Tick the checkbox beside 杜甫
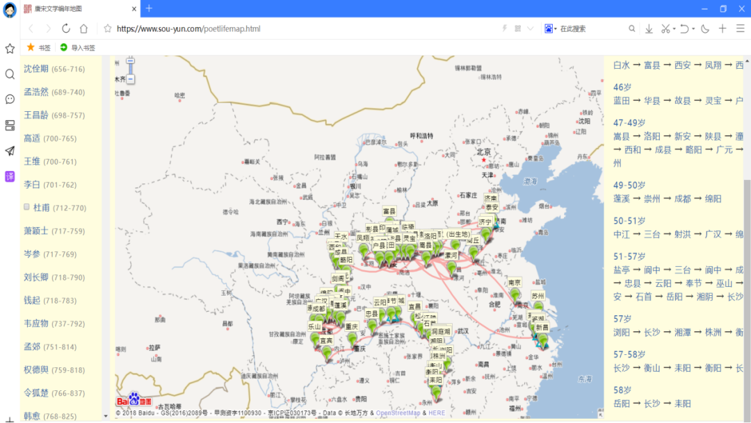This screenshot has width=751, height=423. 27,207
